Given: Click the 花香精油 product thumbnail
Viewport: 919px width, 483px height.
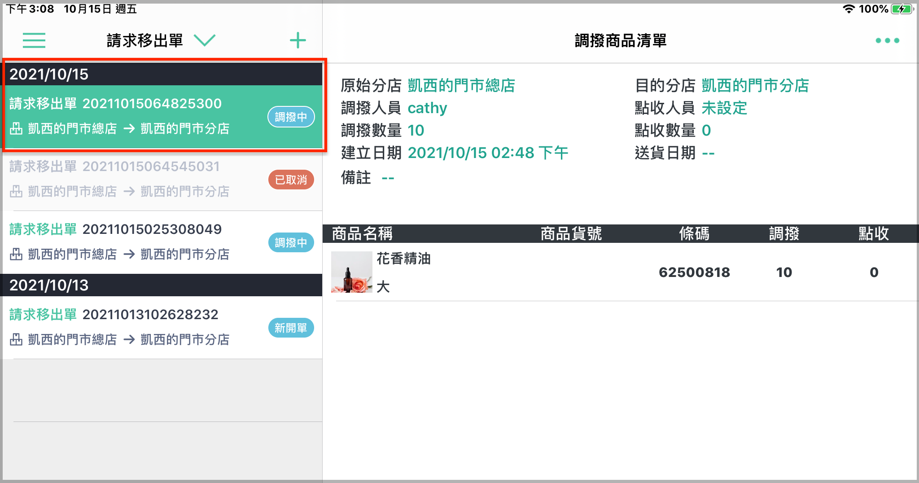Looking at the screenshot, I should point(351,272).
